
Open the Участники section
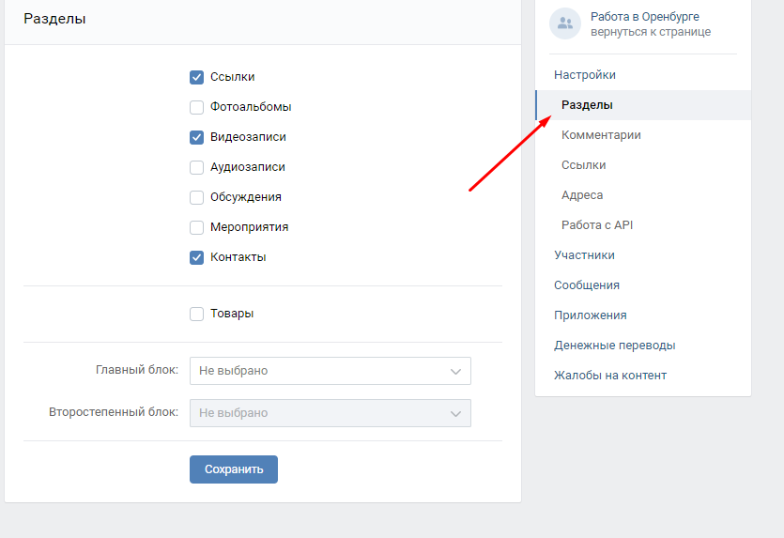(584, 255)
